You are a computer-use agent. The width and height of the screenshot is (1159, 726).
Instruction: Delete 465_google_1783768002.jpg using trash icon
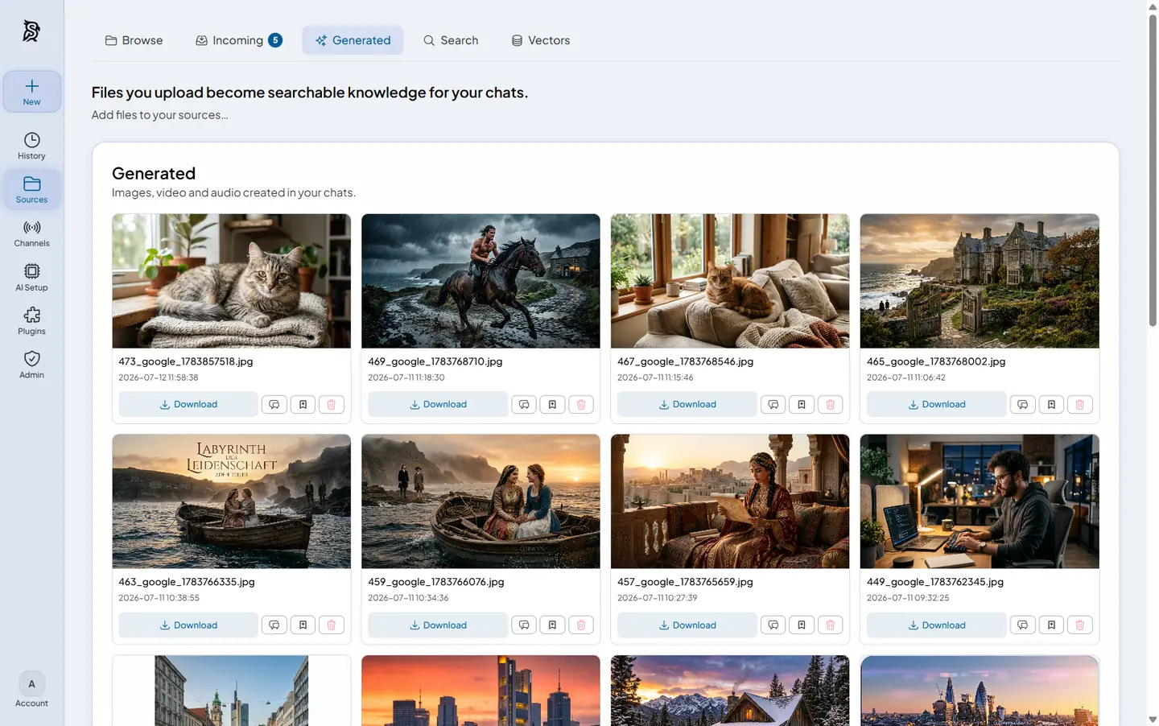pos(1079,404)
